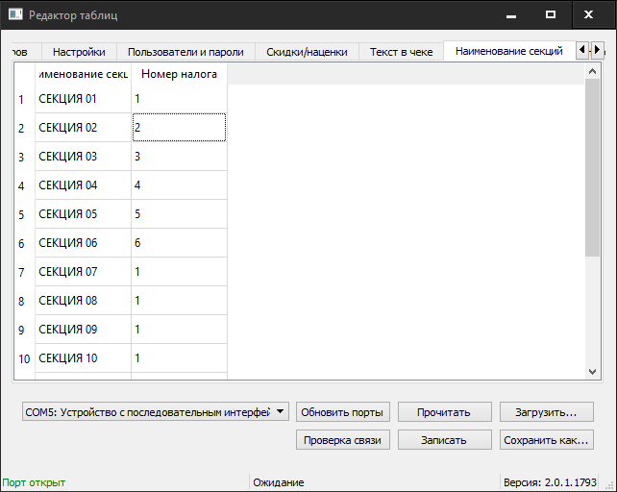Select the СЕКЦИЯ 09 cell
This screenshot has height=492, width=617.
coord(83,329)
